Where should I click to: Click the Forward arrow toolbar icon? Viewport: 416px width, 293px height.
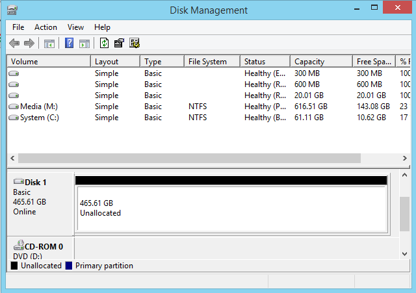pos(29,44)
